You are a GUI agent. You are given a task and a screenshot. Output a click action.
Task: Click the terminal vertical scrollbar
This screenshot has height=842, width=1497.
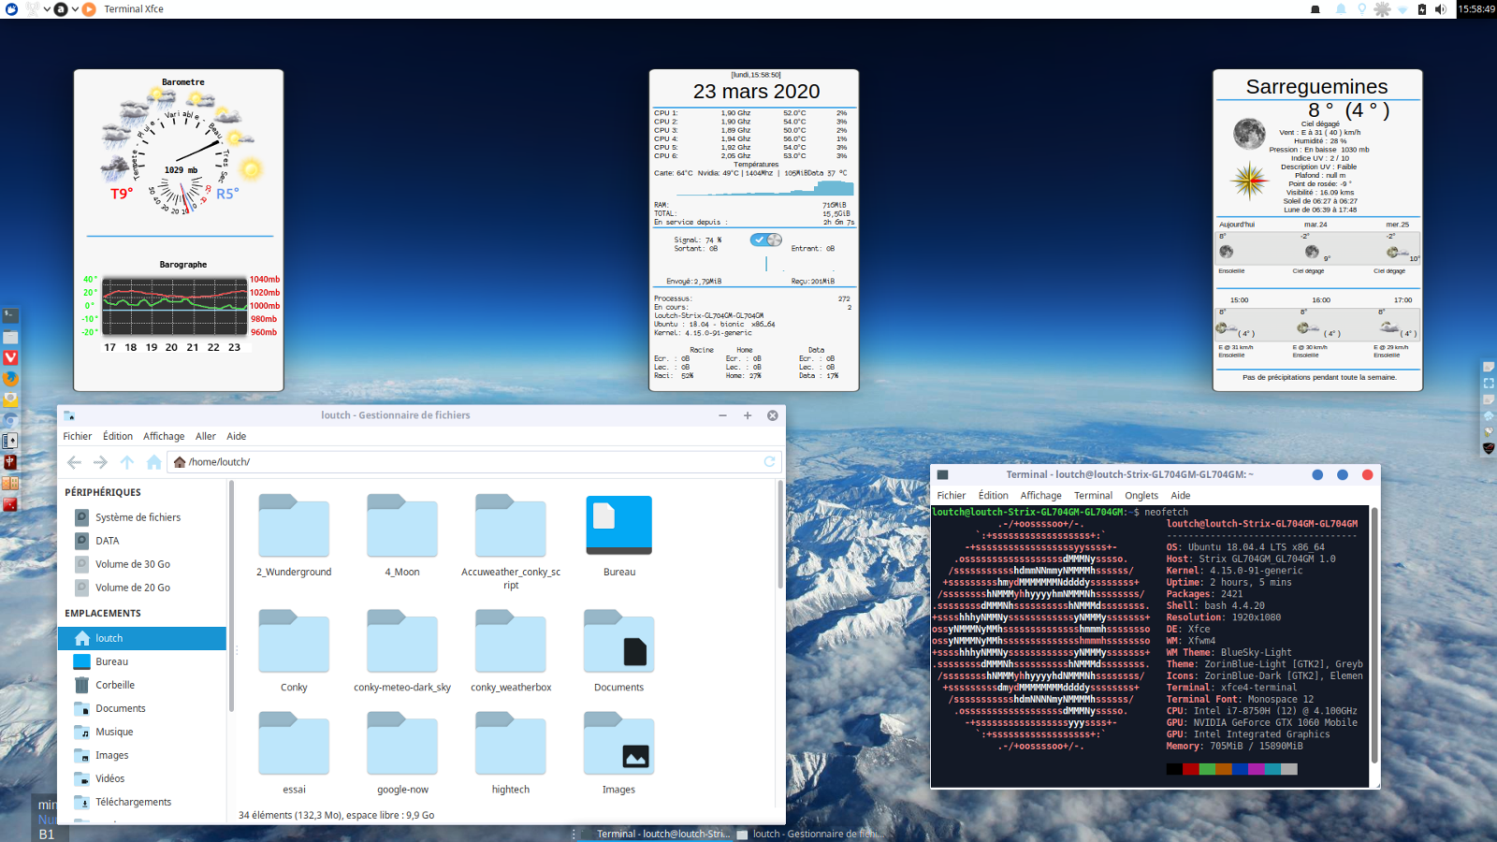coord(1374,636)
